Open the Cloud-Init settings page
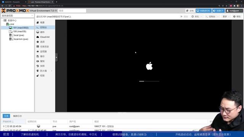 (45, 37)
